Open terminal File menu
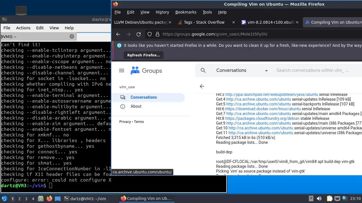 pyautogui.click(x=7, y=28)
